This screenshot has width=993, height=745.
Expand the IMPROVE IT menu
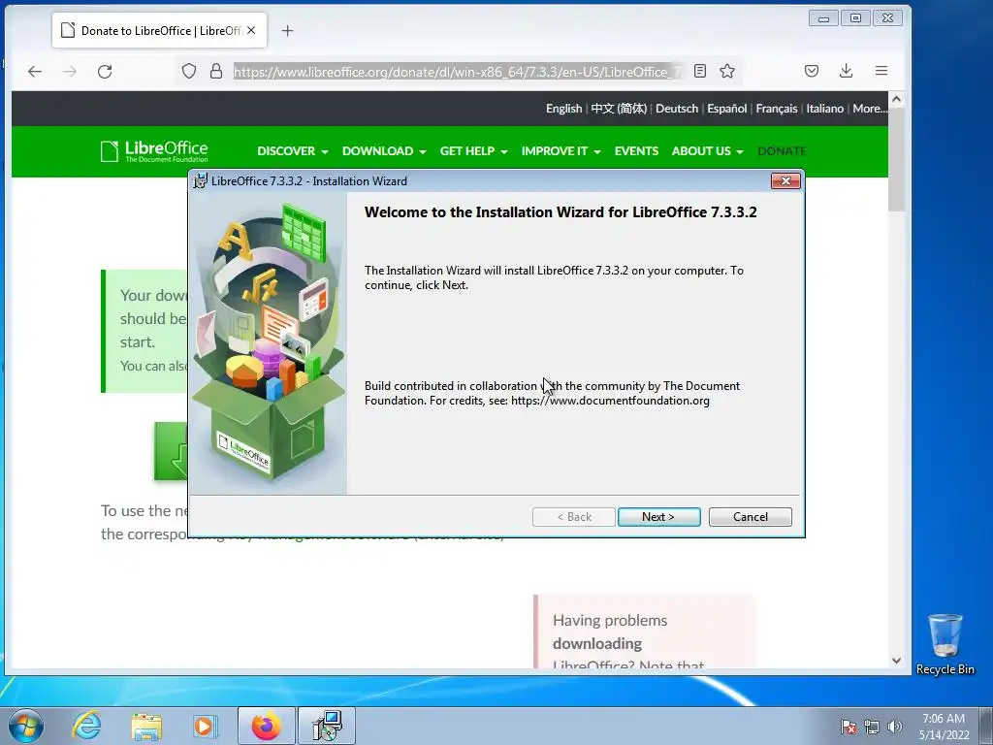point(561,150)
